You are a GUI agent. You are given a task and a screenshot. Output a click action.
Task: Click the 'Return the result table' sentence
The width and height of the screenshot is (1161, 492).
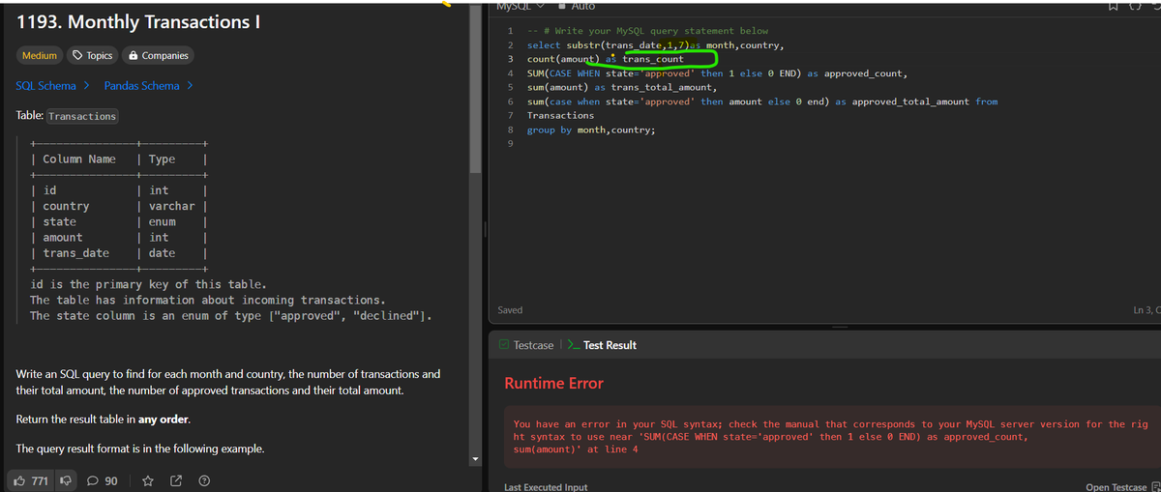(103, 420)
